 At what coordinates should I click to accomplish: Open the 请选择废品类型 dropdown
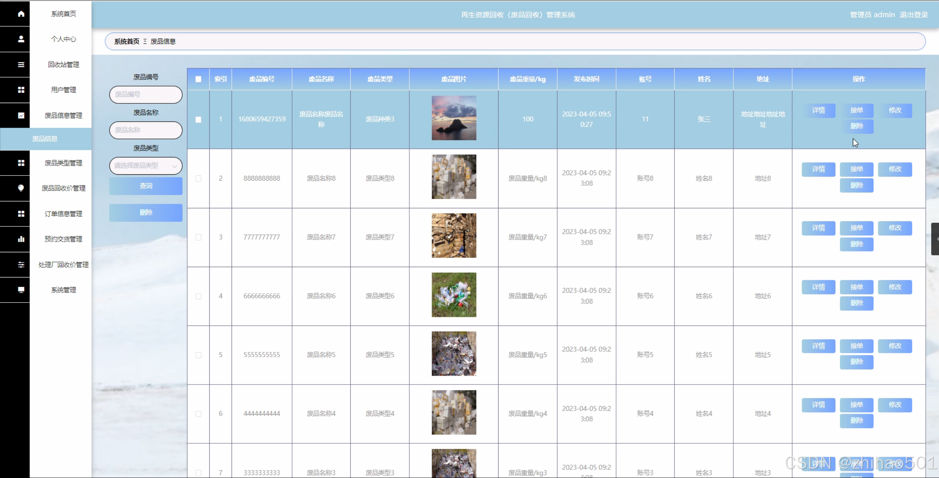[146, 166]
